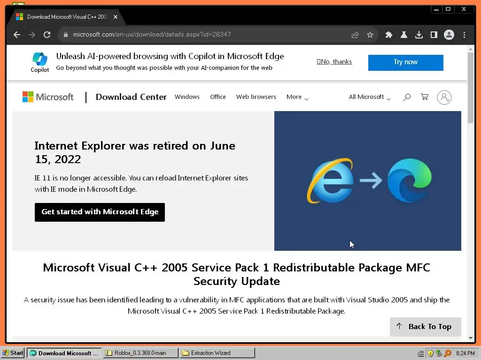The image size is (481, 360).
Task: Click the flask experiments icon
Action: 403,35
